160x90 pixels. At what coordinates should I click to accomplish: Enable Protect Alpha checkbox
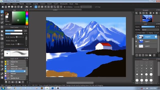point(136,33)
